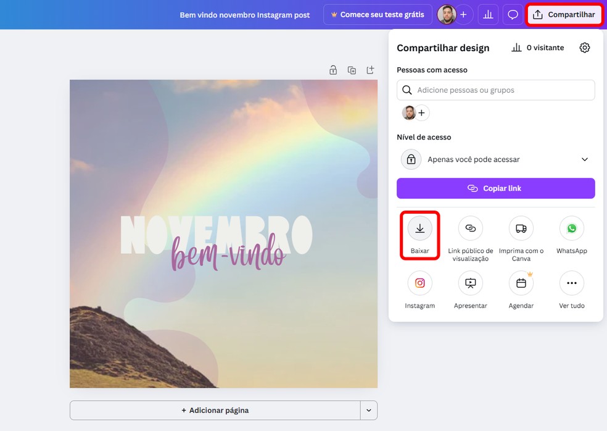Screen dimensions: 607x431
Task: Start the Comece seu teste grátis trial
Action: click(378, 14)
